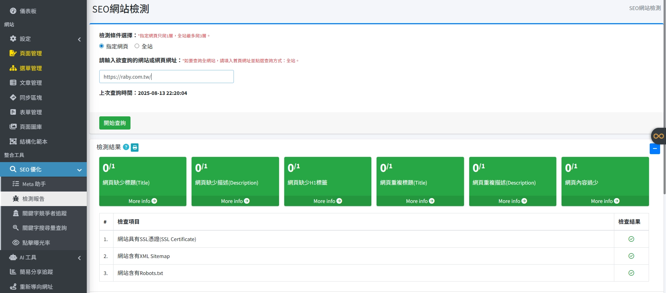Click the Robots.txt check mark icon
The image size is (666, 293).
(631, 273)
